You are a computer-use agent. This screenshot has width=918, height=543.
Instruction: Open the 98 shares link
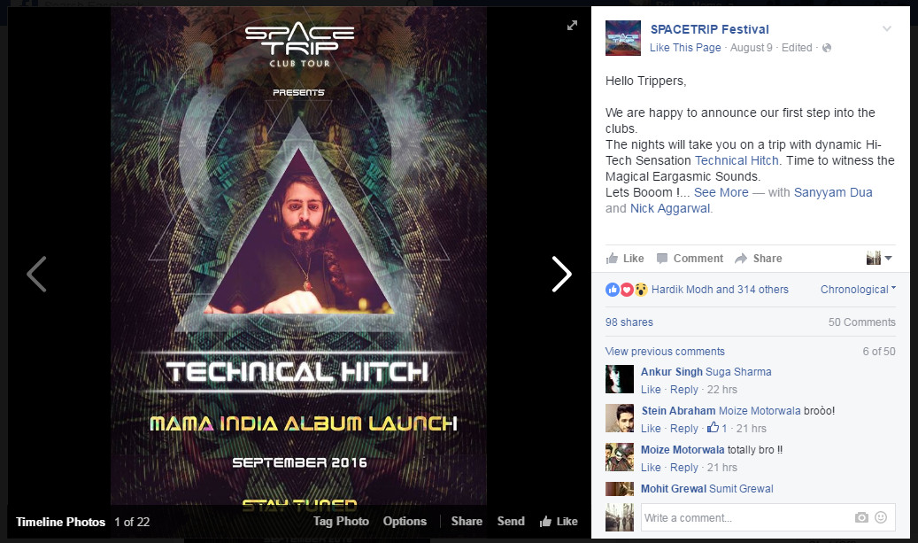pyautogui.click(x=629, y=322)
